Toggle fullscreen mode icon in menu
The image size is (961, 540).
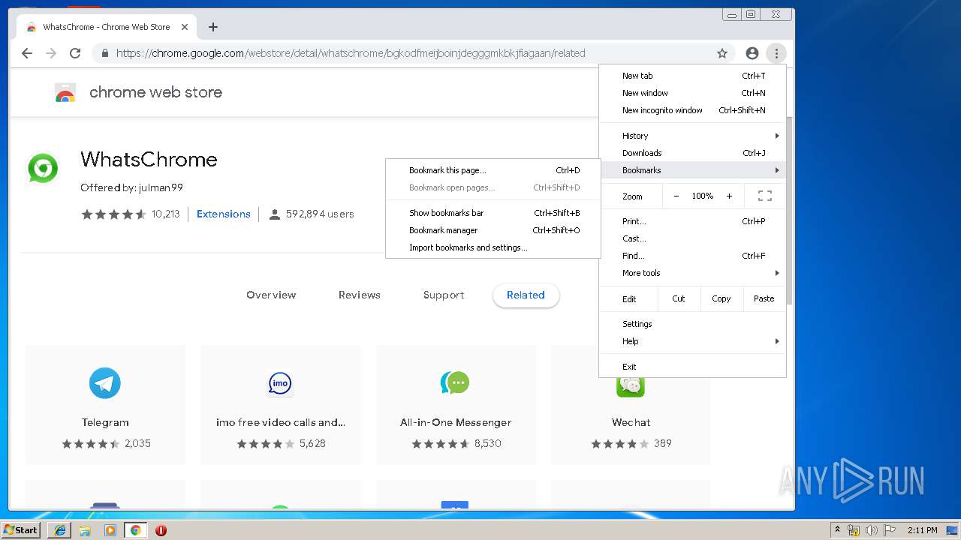(x=765, y=196)
